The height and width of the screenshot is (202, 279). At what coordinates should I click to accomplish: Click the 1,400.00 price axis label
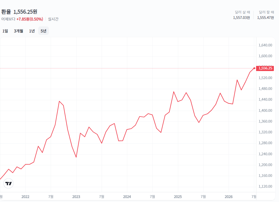[265, 110]
